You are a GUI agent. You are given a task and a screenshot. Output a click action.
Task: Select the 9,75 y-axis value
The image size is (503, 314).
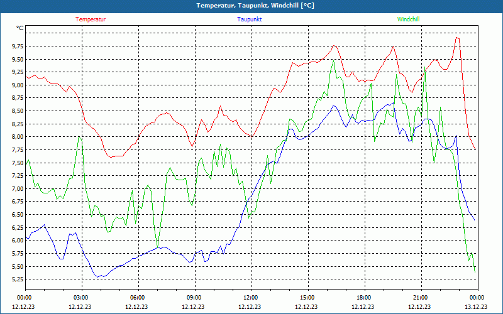[x=18, y=46]
